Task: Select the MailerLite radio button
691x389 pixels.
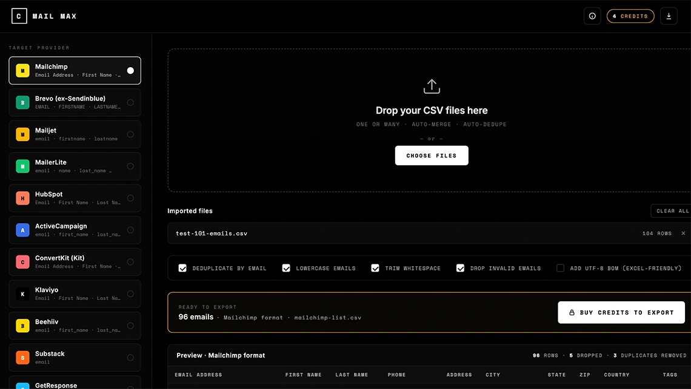Action: (x=130, y=166)
